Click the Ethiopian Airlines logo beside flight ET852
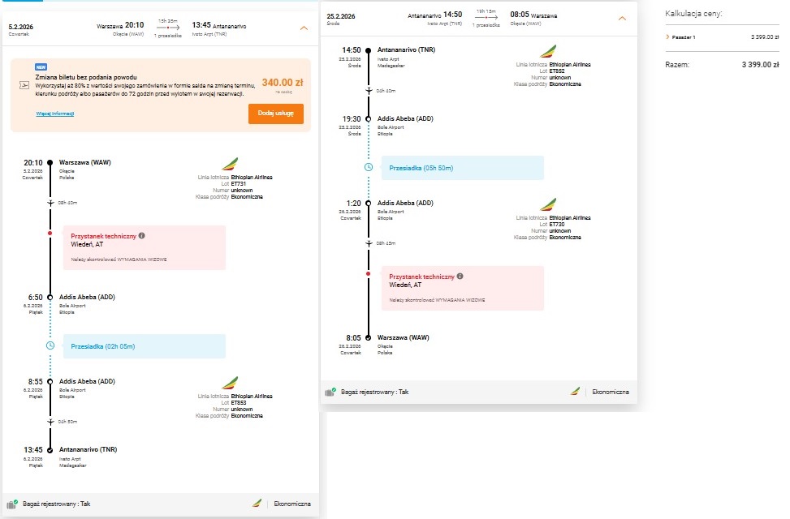The image size is (790, 519). pos(548,51)
